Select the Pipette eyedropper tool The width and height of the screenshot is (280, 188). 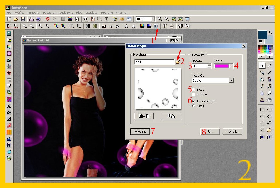(269, 65)
